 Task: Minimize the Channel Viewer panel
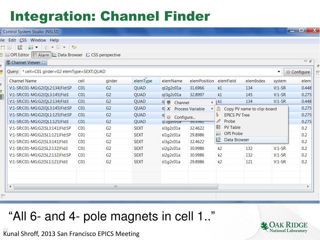pos(306,61)
